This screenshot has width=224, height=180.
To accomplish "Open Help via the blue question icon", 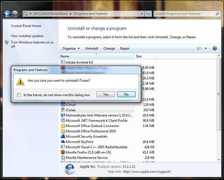I will point(215,48).
